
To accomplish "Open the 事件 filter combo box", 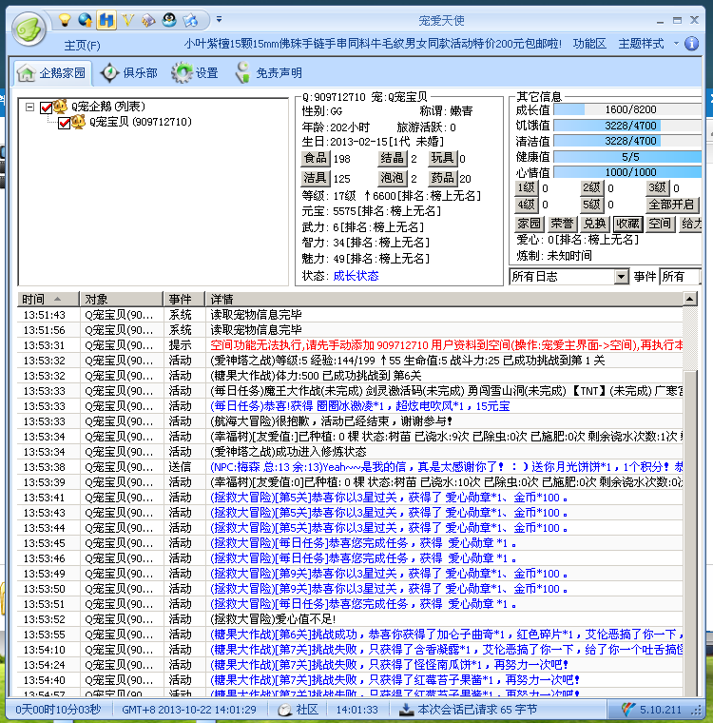I will pyautogui.click(x=680, y=277).
